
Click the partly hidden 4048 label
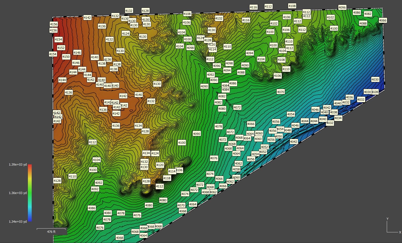click(288, 130)
